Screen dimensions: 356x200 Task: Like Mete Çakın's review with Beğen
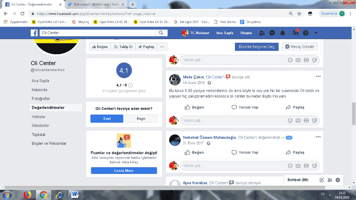point(194,107)
